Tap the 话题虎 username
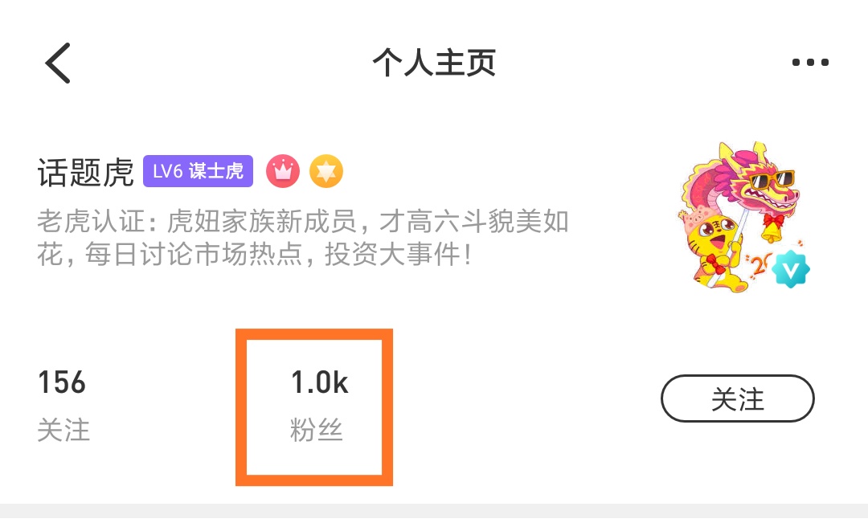 pos(85,172)
